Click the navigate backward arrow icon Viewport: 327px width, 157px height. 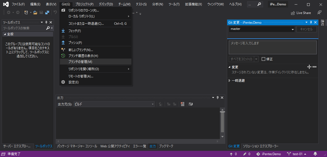click(x=9, y=13)
